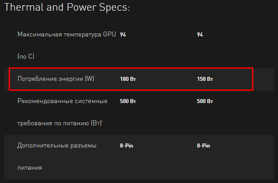Image resolution: width=278 pixels, height=183 pixels.
Task: Click the Дополнительные разъемы label
Action: pyautogui.click(x=57, y=145)
